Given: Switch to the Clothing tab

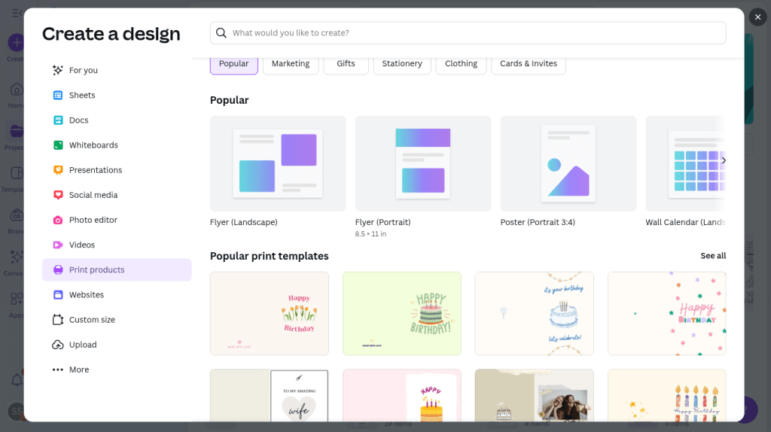Looking at the screenshot, I should 461,64.
